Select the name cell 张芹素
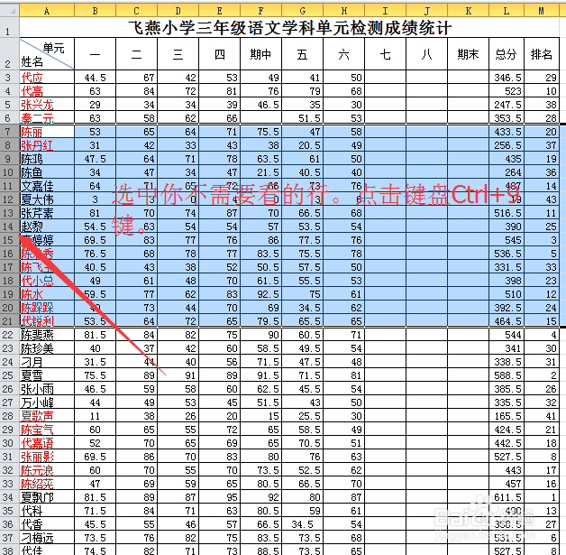The height and width of the screenshot is (555, 566). pos(47,213)
